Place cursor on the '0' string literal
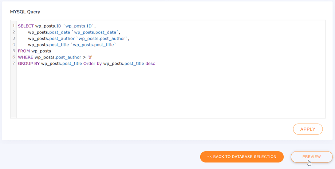Screen dimensions: 335x169 [90, 57]
